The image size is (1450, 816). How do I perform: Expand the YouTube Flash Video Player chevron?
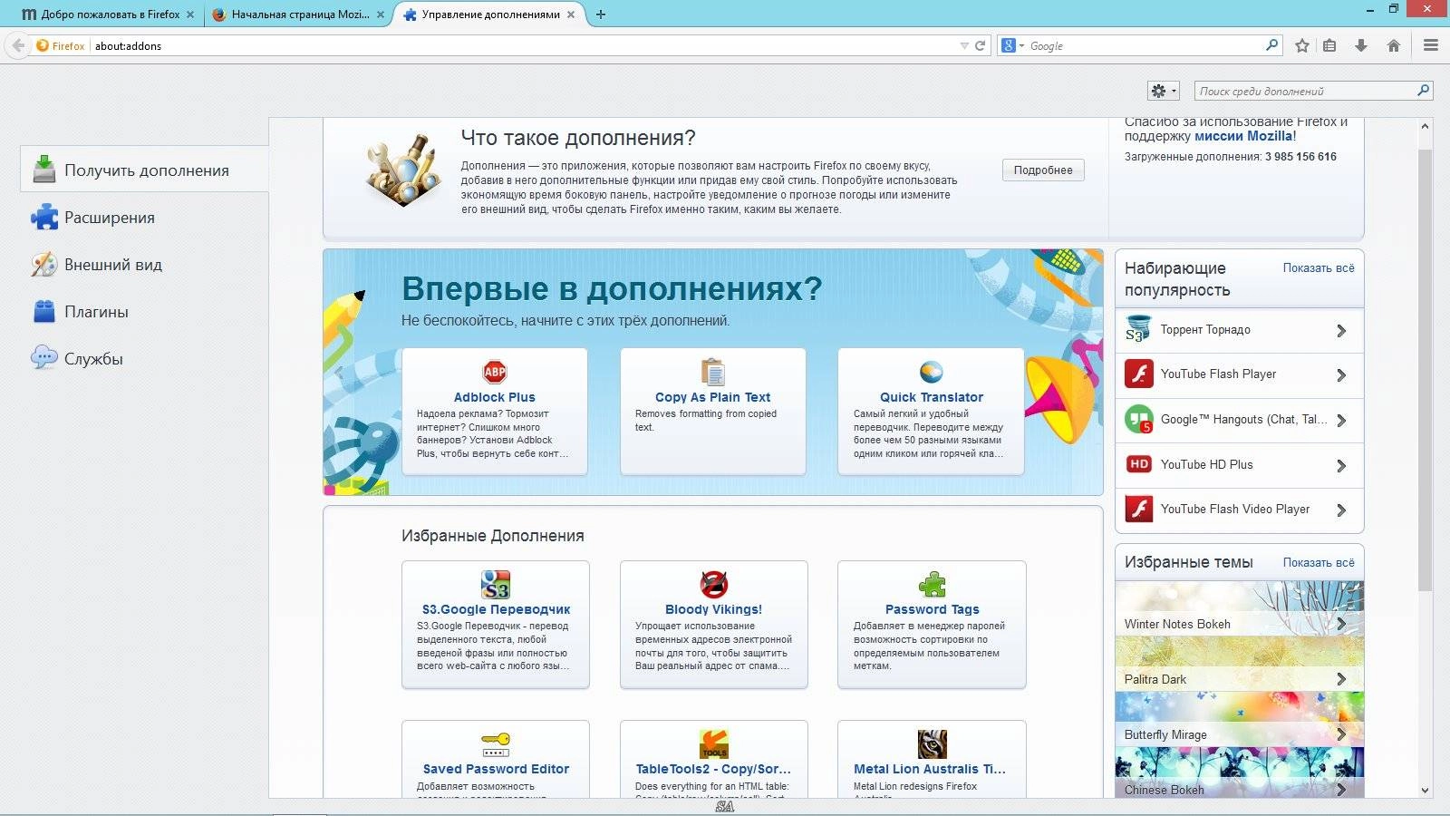(1341, 510)
